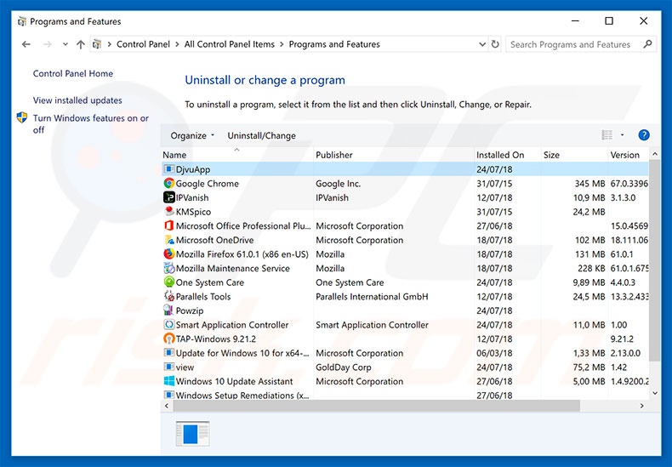
Task: Click Google Inc. publisher cell
Action: (339, 184)
